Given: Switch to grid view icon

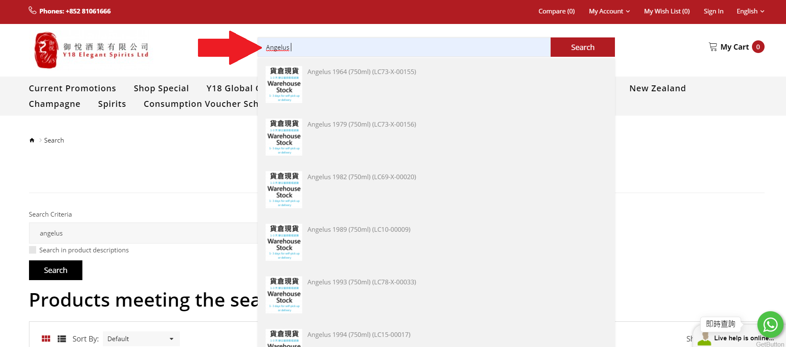Looking at the screenshot, I should (46, 339).
